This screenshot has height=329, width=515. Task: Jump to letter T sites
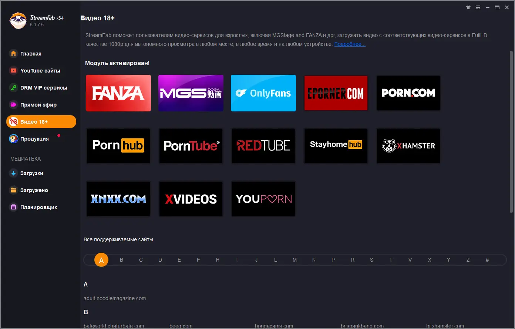coord(391,260)
